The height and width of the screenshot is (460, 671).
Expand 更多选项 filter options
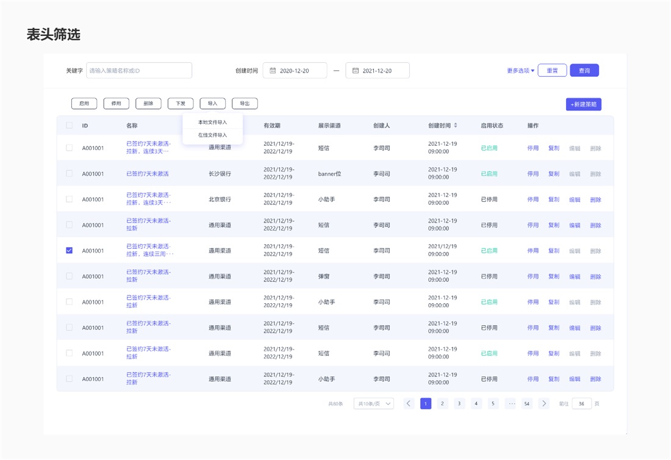(x=520, y=71)
